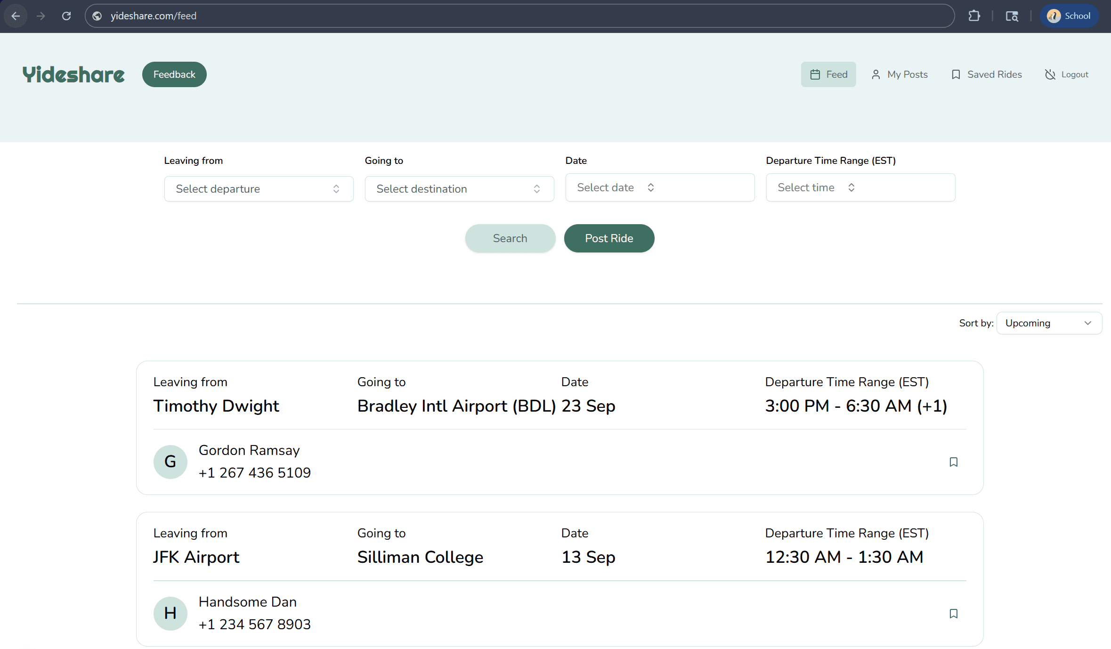Viewport: 1111px width, 649px height.
Task: Click the Feedback button
Action: point(174,74)
